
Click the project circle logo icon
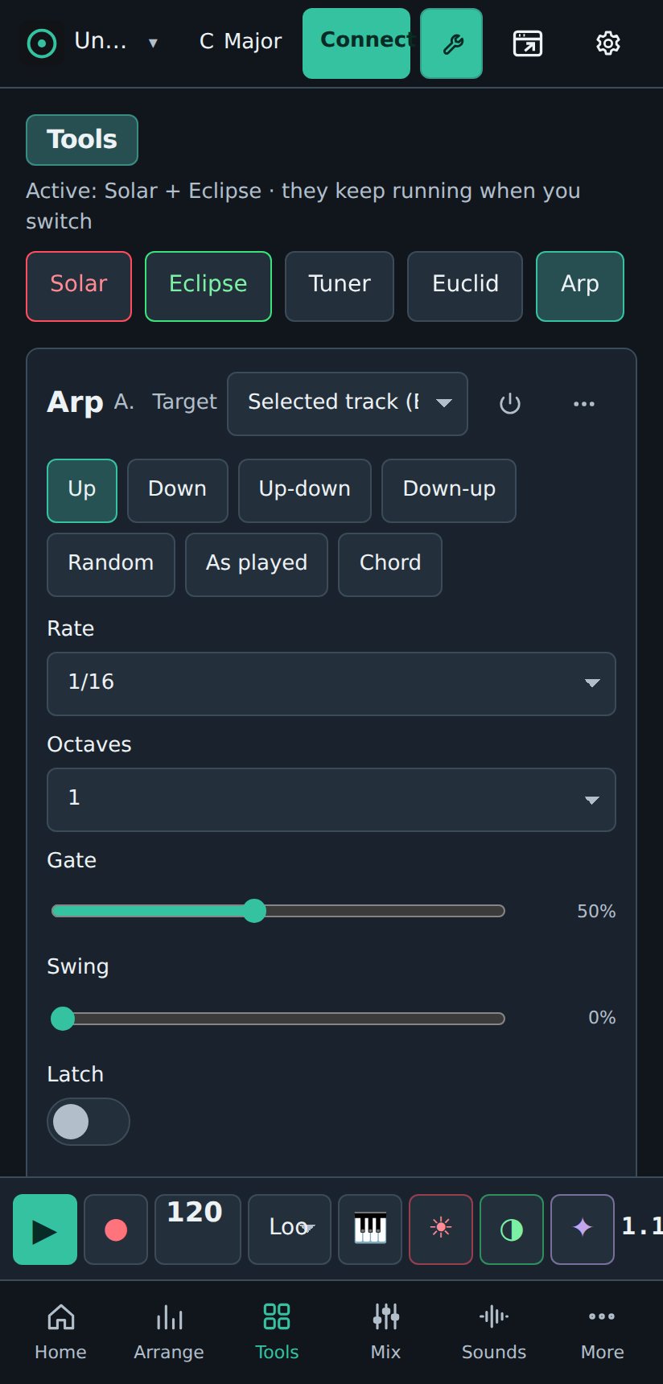[x=42, y=43]
